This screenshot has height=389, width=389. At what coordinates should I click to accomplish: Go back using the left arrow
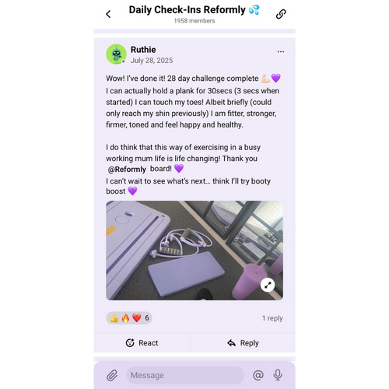point(108,14)
